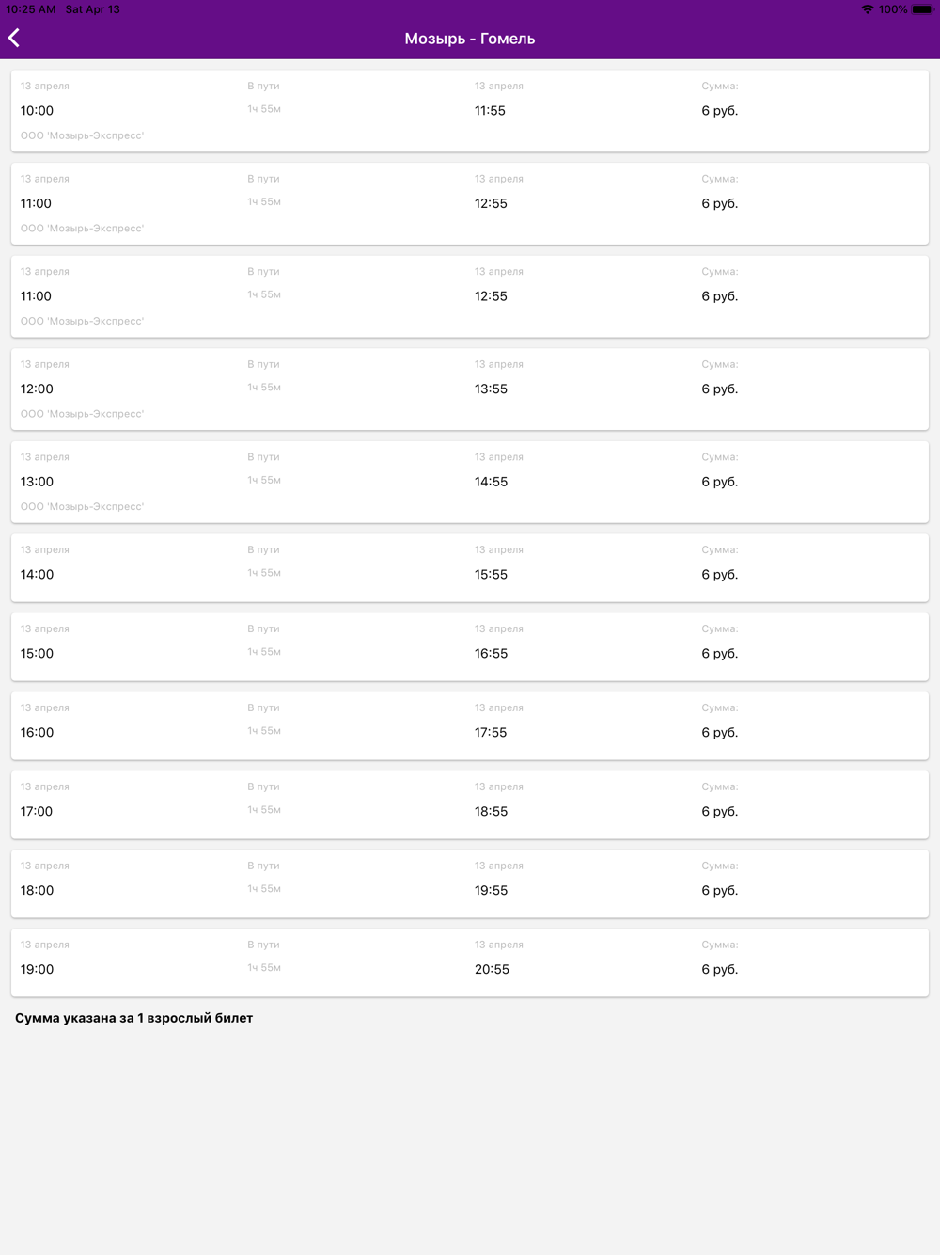This screenshot has width=940, height=1255.
Task: Tap the 'Sat Apr 13' status bar date
Action: coord(92,9)
